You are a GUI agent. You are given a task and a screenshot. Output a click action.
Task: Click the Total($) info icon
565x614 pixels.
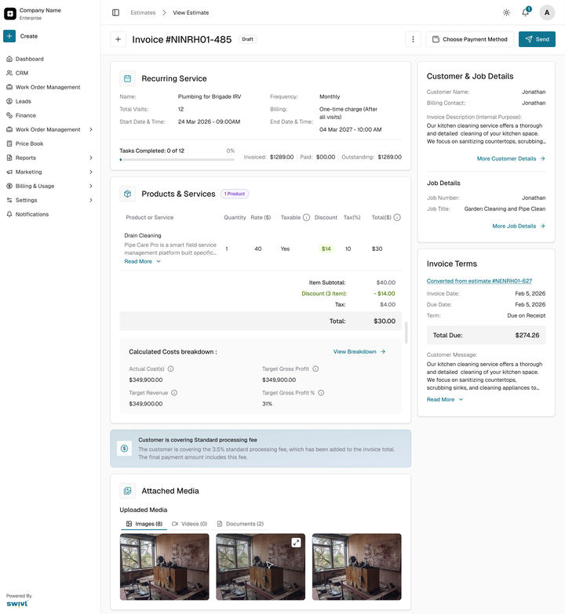397,217
